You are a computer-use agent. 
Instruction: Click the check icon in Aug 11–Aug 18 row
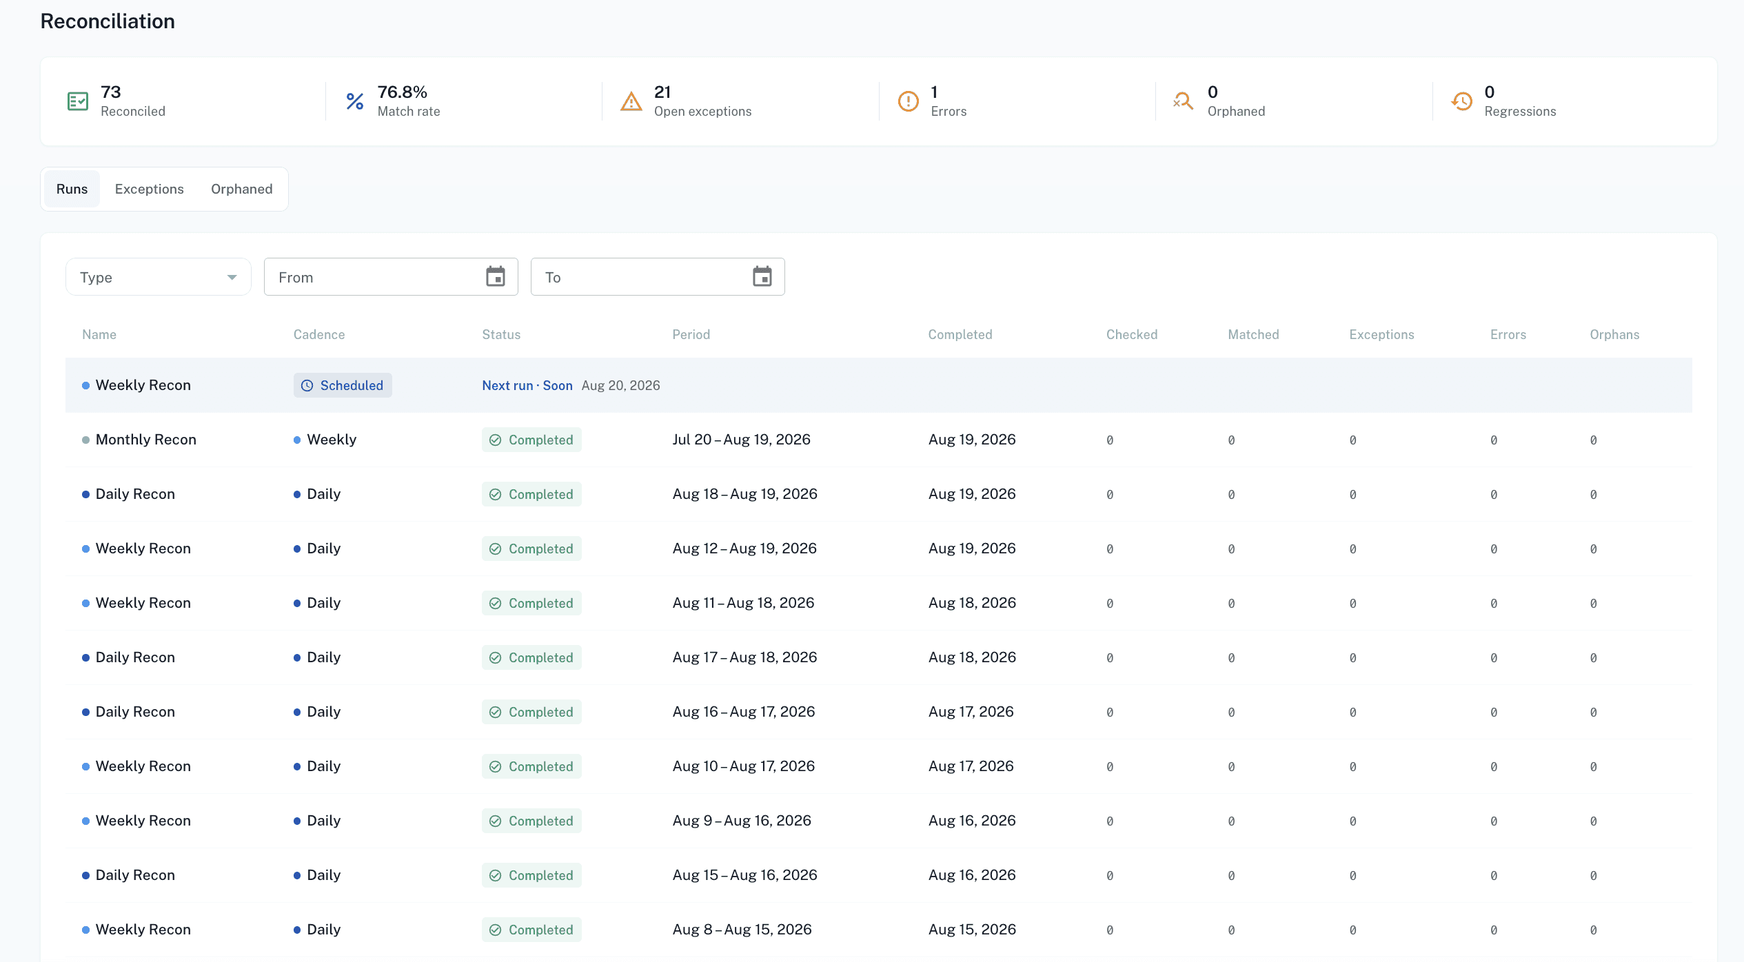(x=495, y=604)
